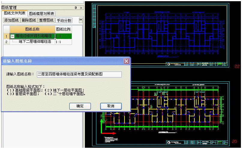Switch to the 图纸文件列表 tab

(x=15, y=13)
